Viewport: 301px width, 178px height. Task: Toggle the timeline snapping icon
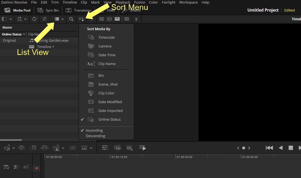(16, 167)
